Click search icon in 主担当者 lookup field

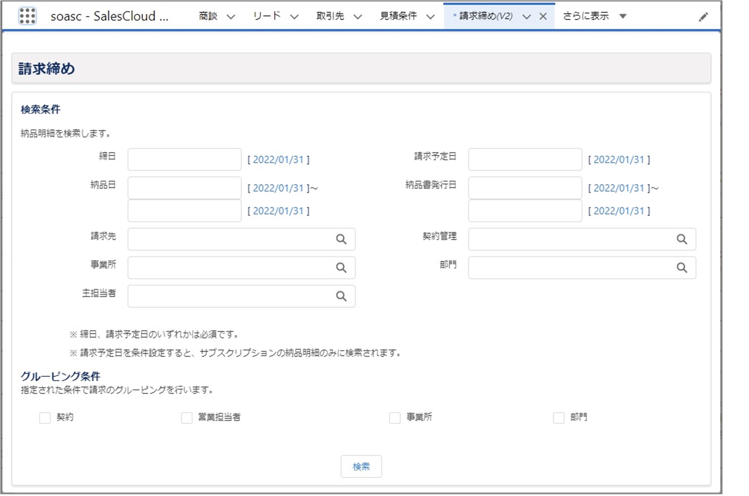tap(341, 296)
